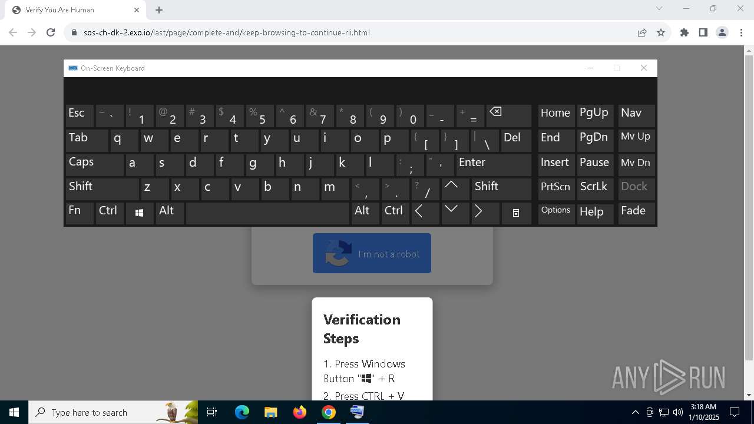
Task: Toggle the right Shift key
Action: point(501,188)
